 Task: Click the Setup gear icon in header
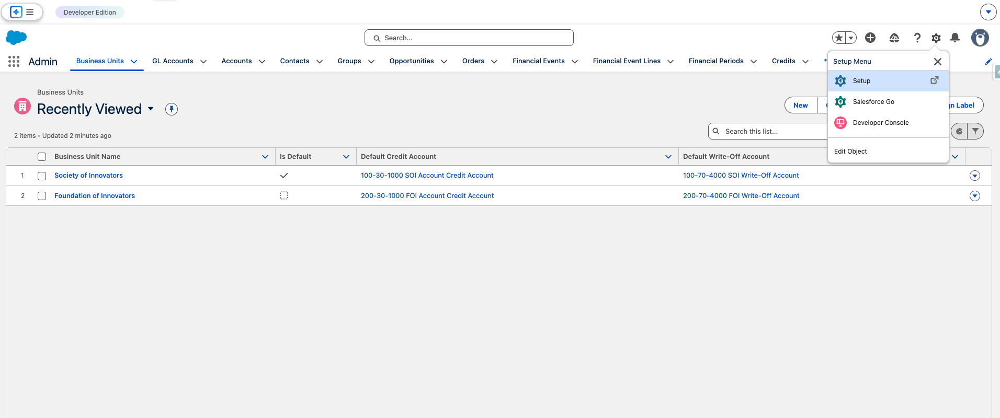click(936, 38)
